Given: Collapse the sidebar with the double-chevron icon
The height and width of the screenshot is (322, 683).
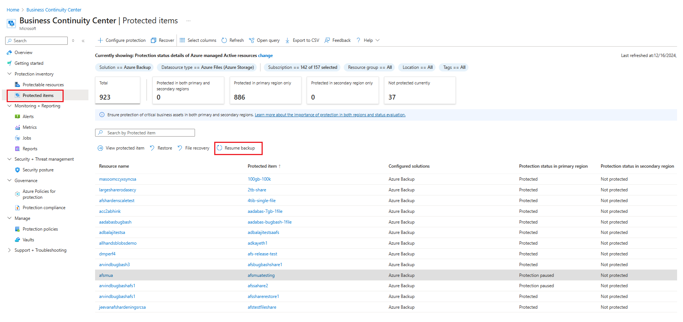Looking at the screenshot, I should pos(83,41).
